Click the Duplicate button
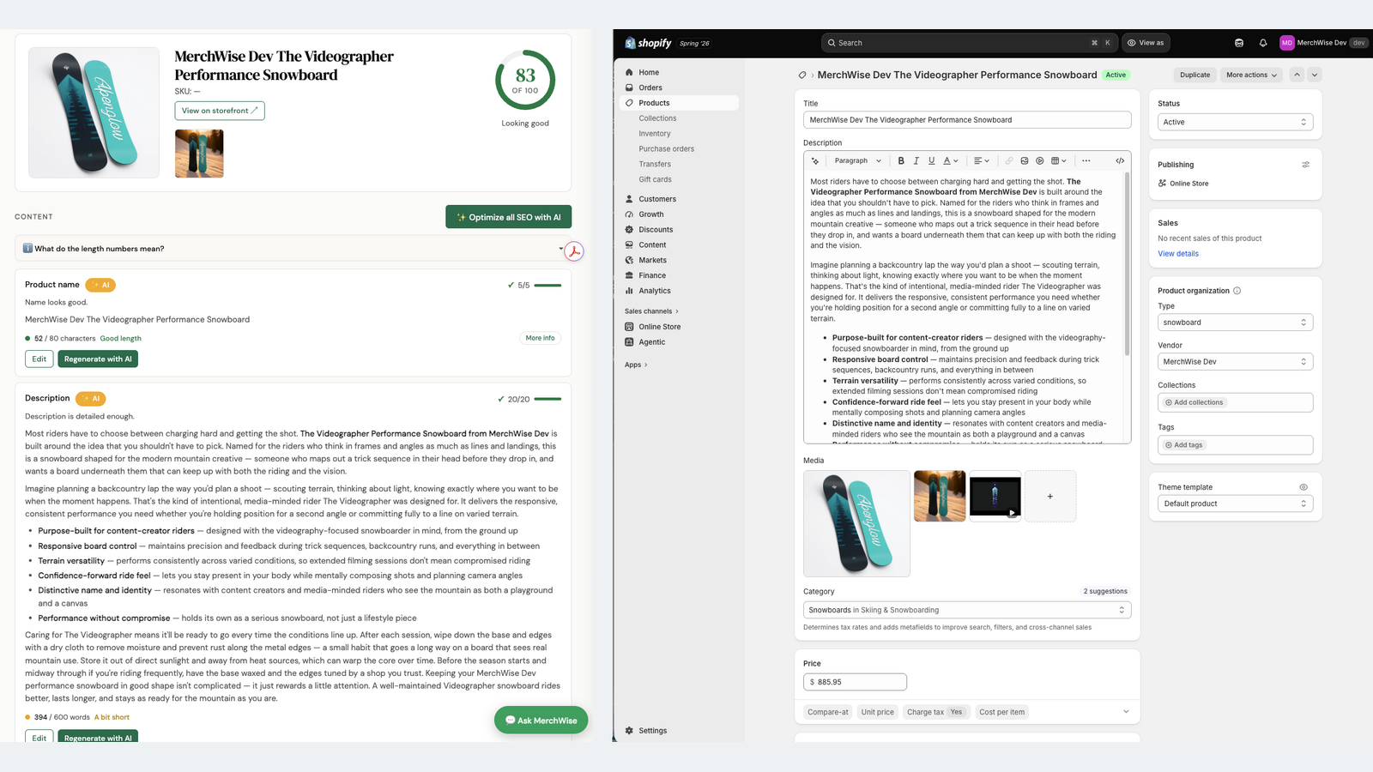The image size is (1373, 772). (x=1195, y=75)
